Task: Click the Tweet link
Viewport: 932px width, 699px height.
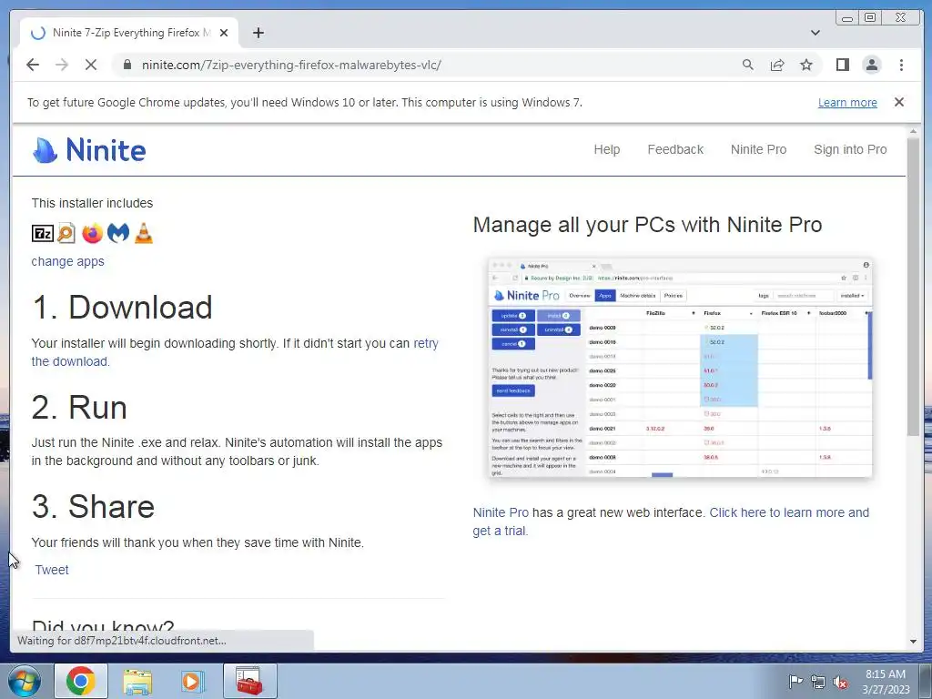Action: tap(52, 570)
